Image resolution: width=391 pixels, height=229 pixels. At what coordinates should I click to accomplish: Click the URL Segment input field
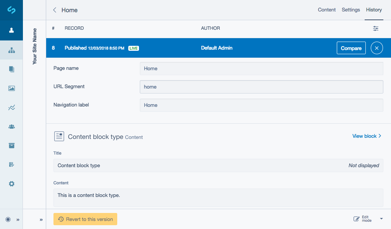click(261, 87)
